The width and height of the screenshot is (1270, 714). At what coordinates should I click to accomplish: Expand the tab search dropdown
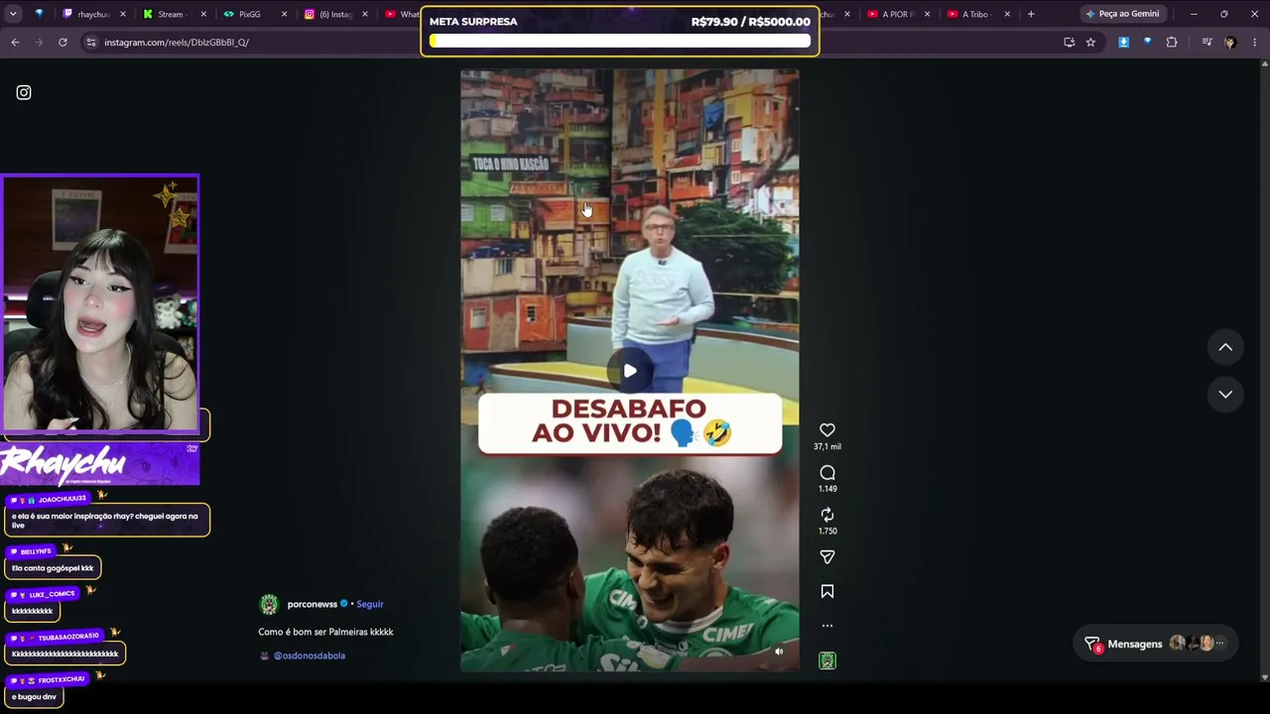click(13, 14)
